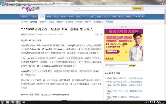Switch to the 社會 news tab

(49, 17)
